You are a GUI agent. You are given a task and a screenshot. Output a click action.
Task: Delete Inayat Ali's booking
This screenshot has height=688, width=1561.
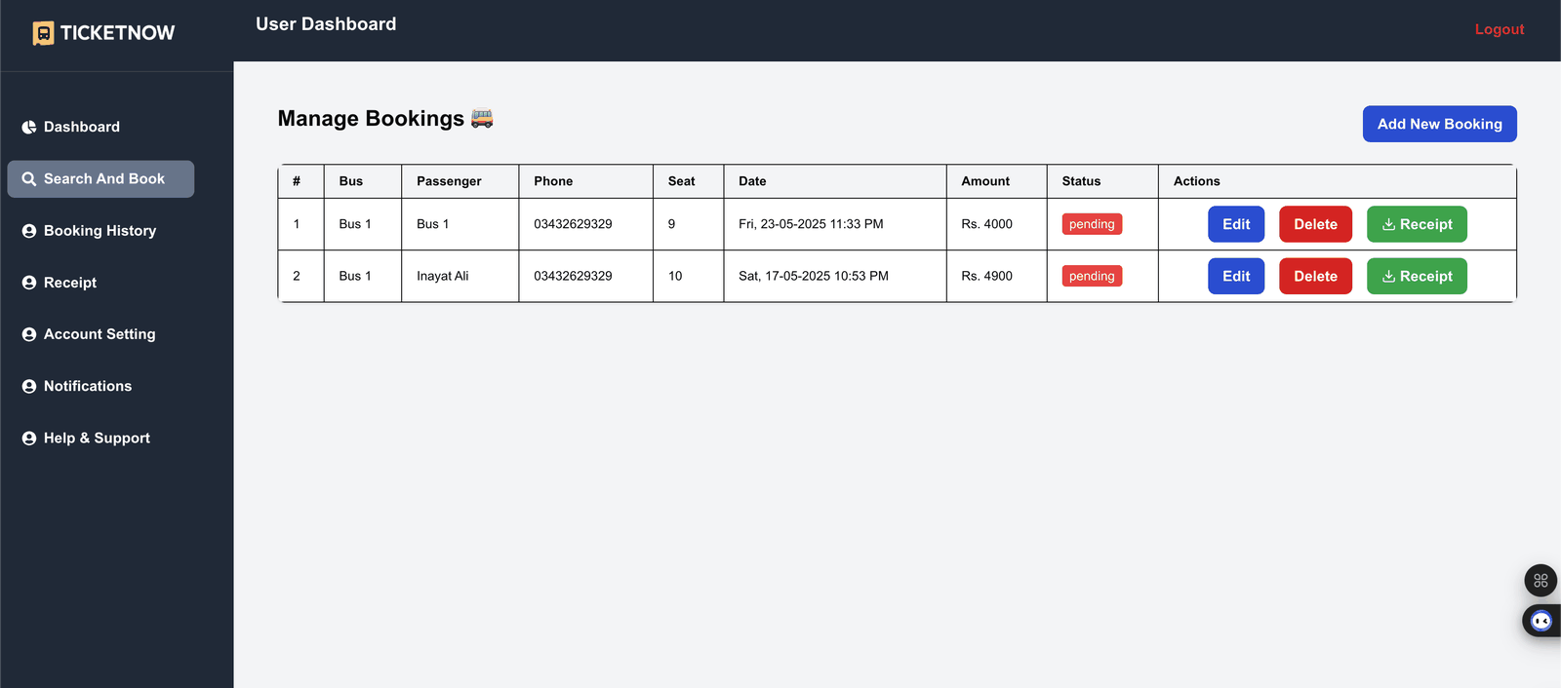(1315, 276)
